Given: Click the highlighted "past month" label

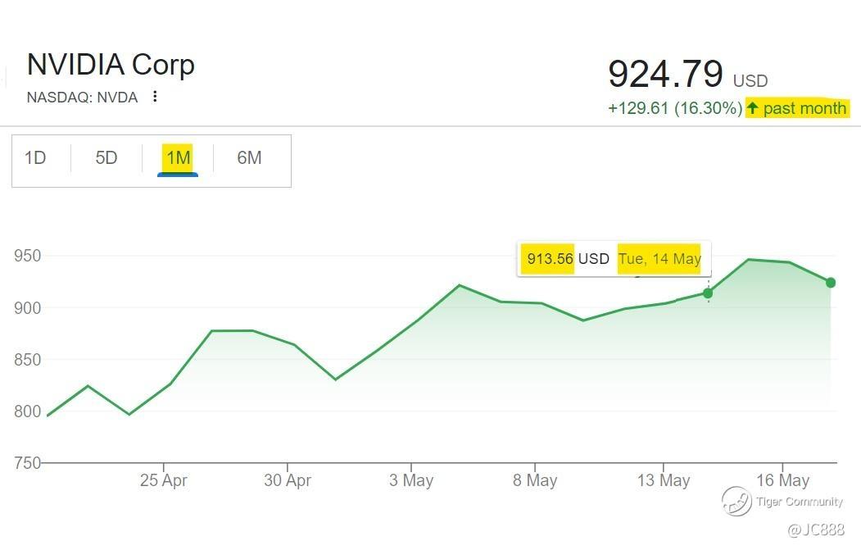Looking at the screenshot, I should point(804,108).
